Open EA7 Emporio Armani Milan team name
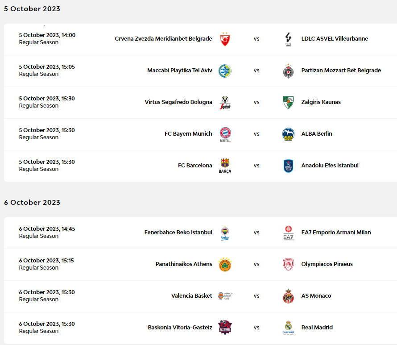397x345 pixels. click(336, 233)
